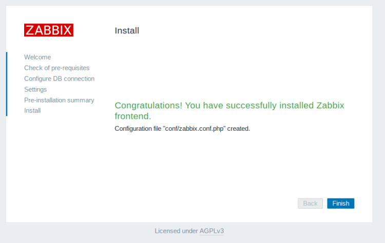Screen dimensions: 385x243
Task: Click the word Congratulations! in green message
Action: point(148,106)
